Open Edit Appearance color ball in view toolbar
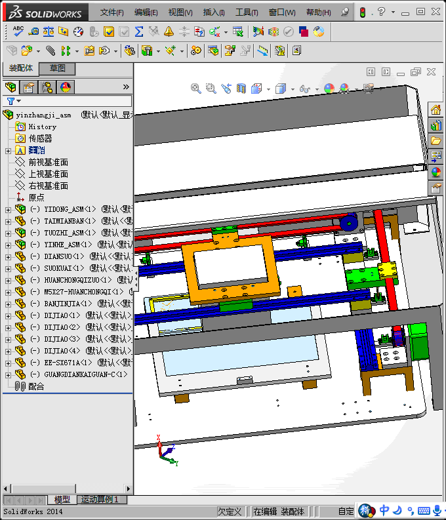Viewport: 446px width, 520px height. coord(329,89)
